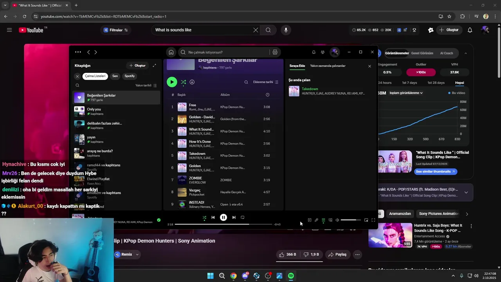
Task: Open the Spotify profile avatar menu
Action: click(334, 52)
